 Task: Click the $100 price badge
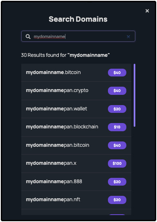point(117,164)
